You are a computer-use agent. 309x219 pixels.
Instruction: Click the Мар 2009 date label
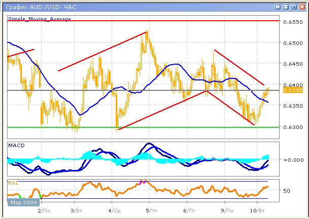pyautogui.click(x=20, y=203)
